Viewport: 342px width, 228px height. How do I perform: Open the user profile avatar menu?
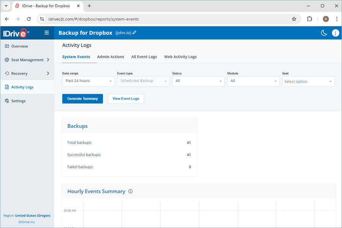(x=336, y=33)
